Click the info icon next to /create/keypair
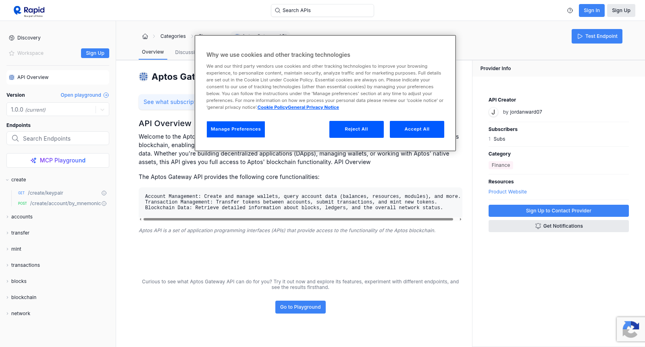The image size is (645, 347). pyautogui.click(x=104, y=193)
